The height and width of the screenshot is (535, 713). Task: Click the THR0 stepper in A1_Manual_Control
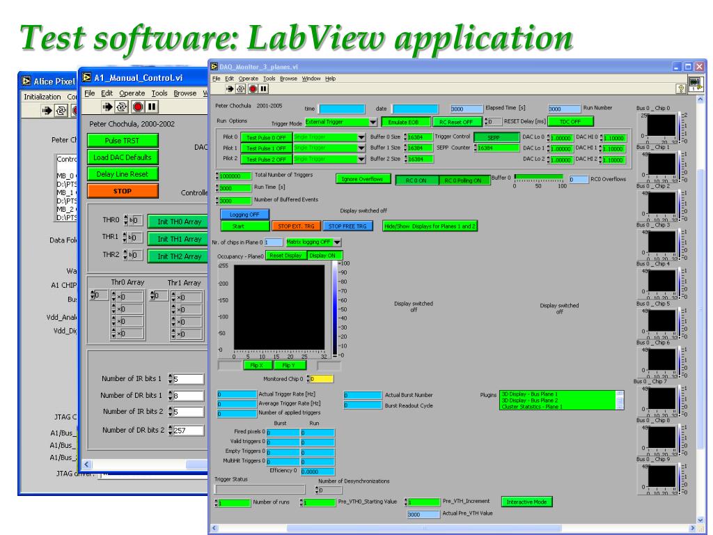[x=126, y=220]
